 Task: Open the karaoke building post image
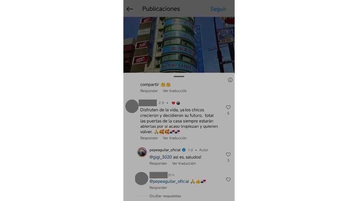pos(179,45)
